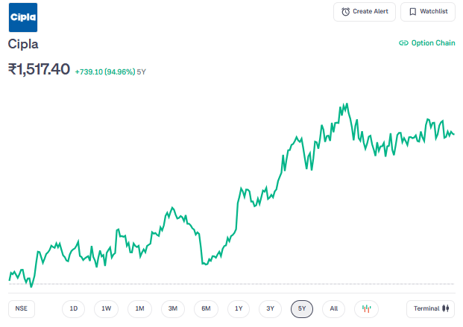Click the Cipla stock name heading

pyautogui.click(x=23, y=44)
